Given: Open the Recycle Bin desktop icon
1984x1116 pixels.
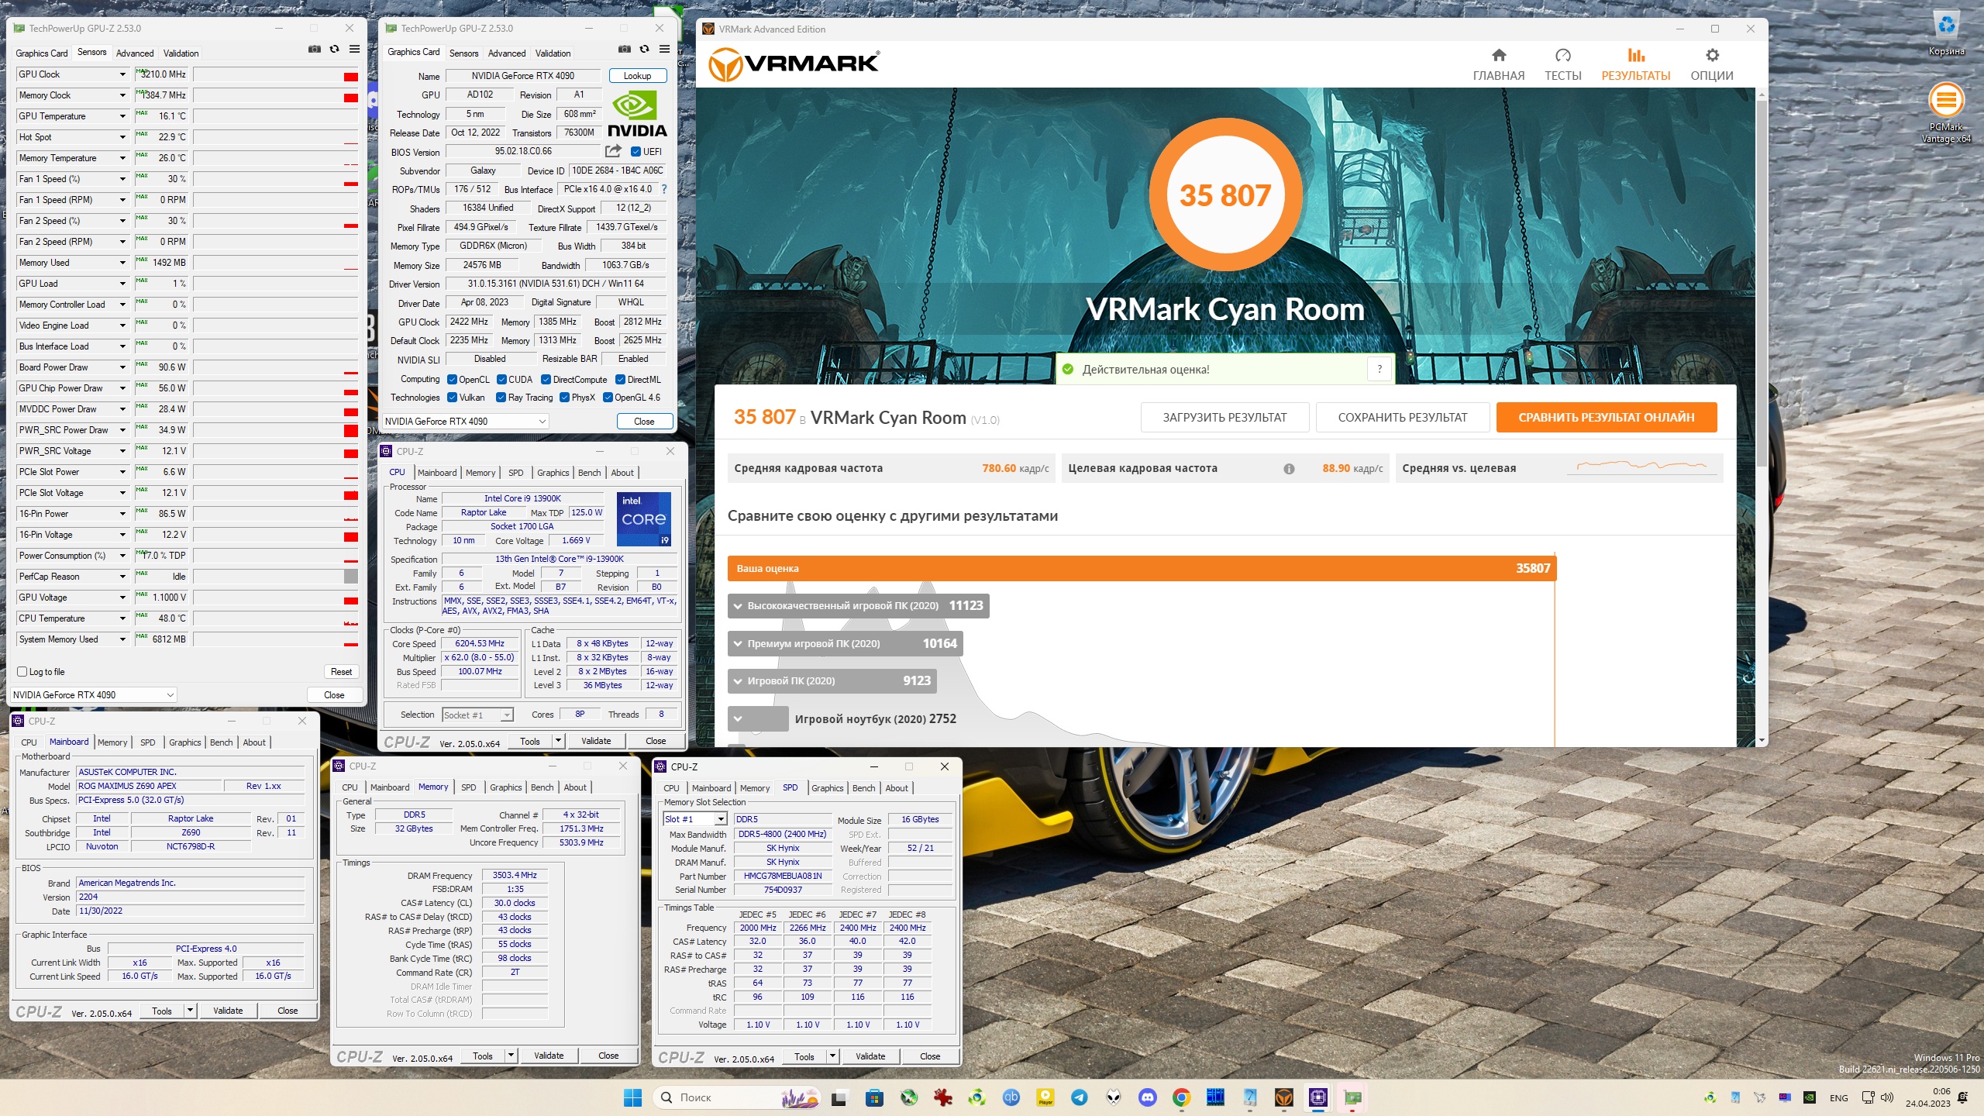Looking at the screenshot, I should (1946, 33).
